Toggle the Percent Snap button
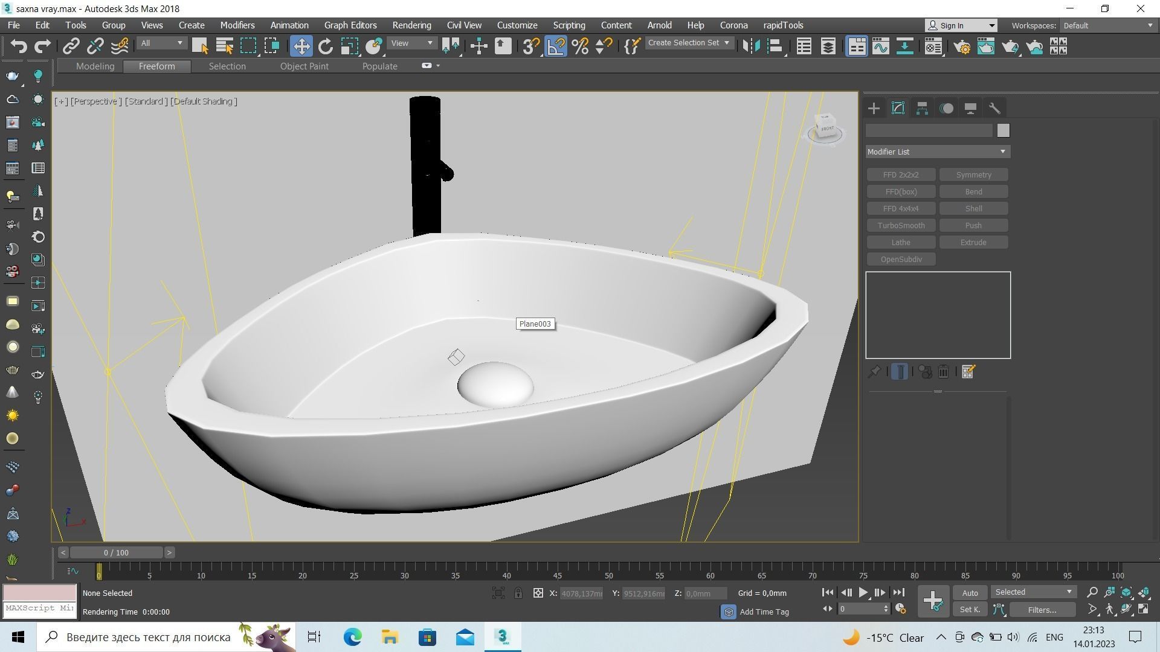The image size is (1160, 652). pyautogui.click(x=580, y=46)
